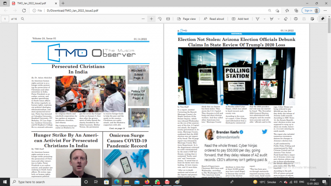View site information icon
The height and width of the screenshot is (186, 331).
tap(34, 10)
